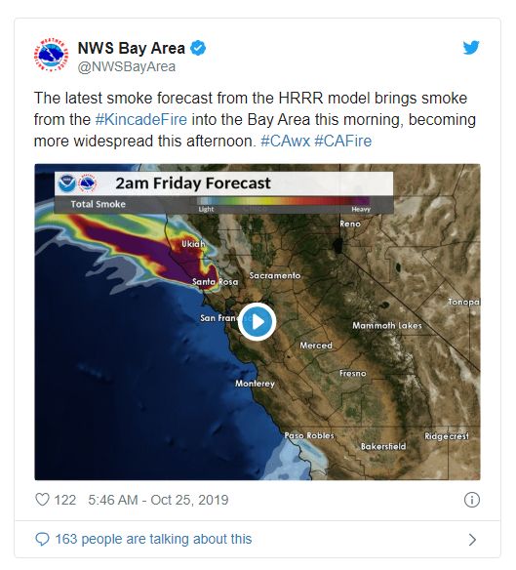Click the Total Smoke color scale bar
This screenshot has width=516, height=570.
pyautogui.click(x=284, y=201)
